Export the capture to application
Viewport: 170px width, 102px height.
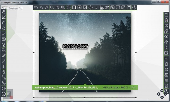[166, 53]
